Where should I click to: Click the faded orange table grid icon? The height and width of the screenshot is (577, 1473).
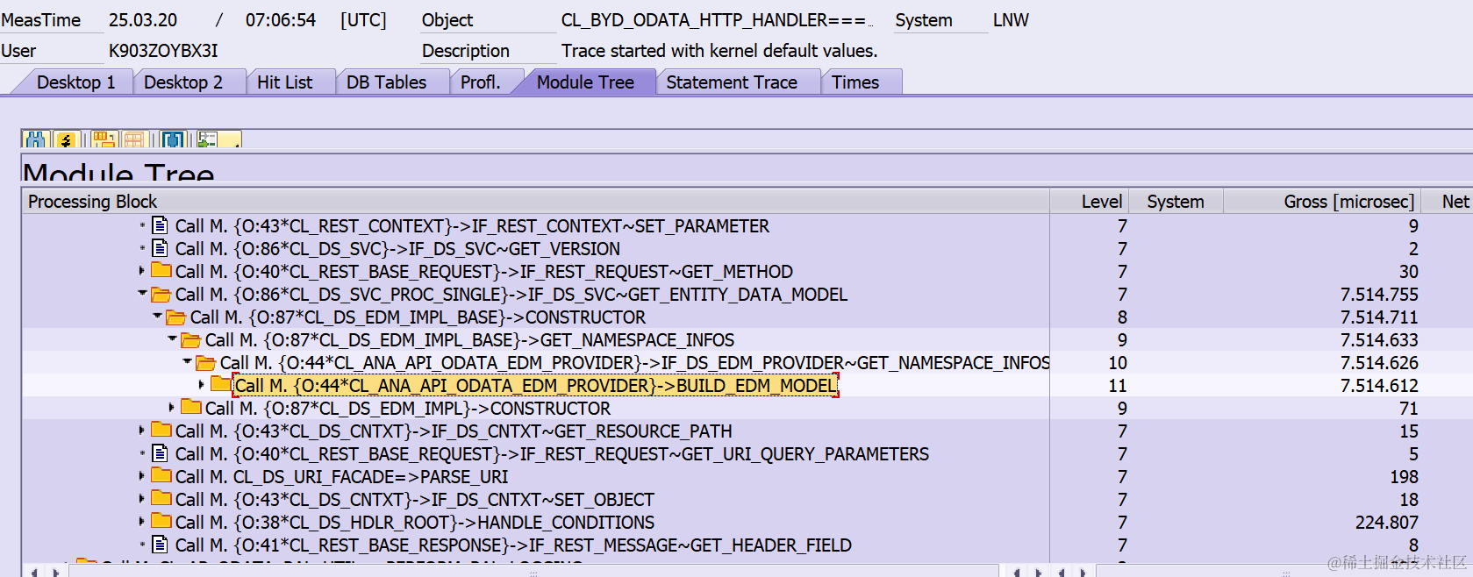(x=134, y=139)
